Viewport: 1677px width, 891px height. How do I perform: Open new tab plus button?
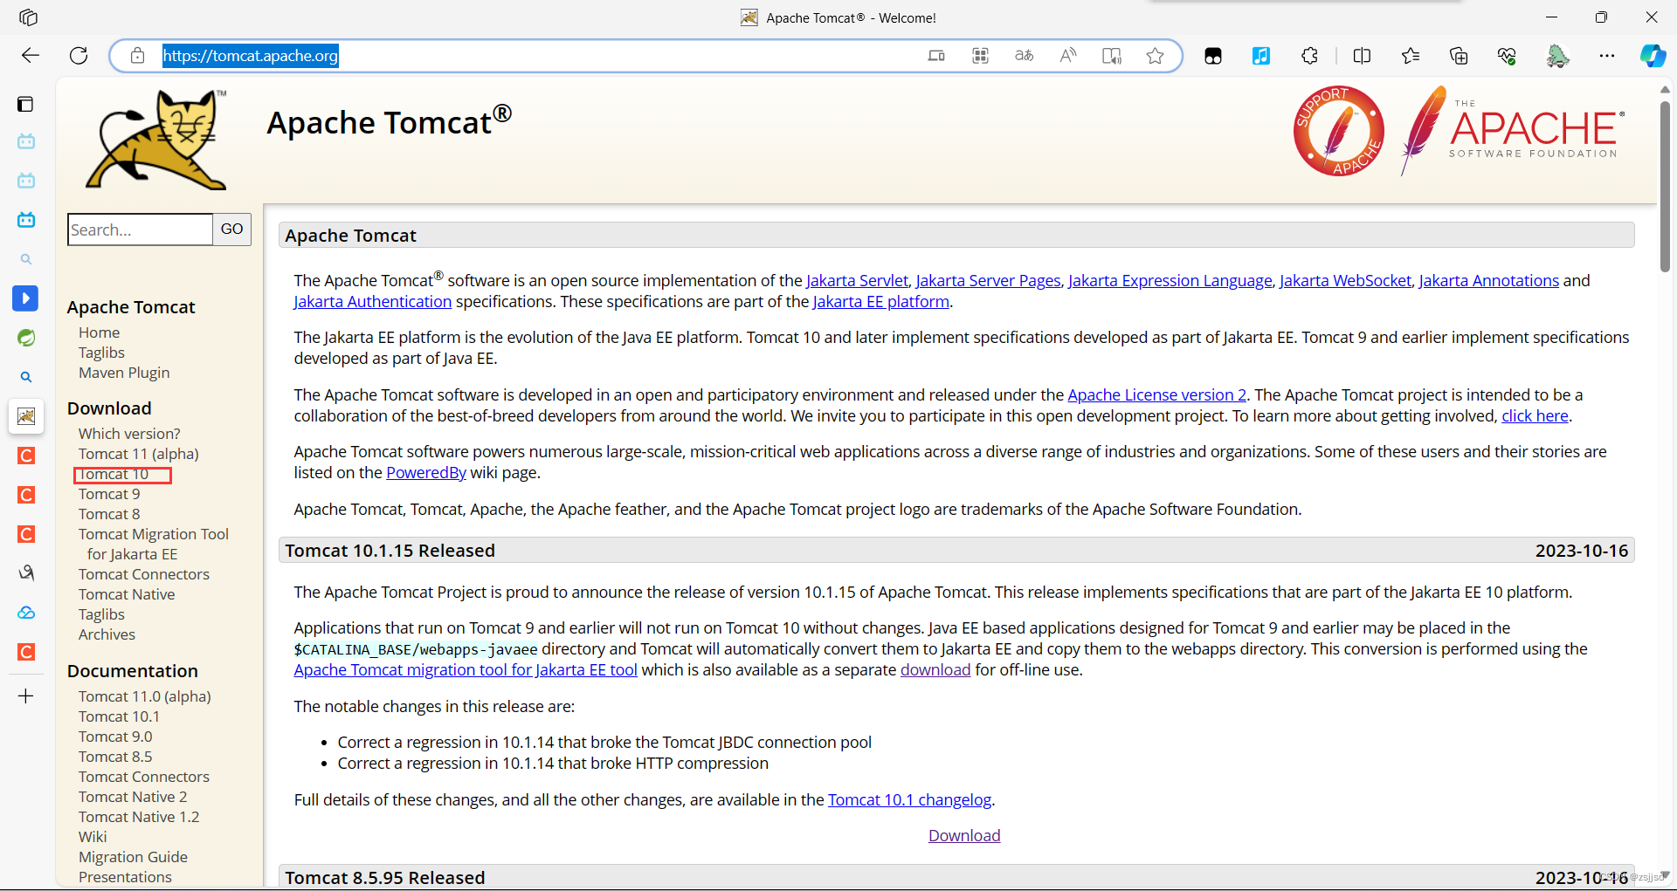pyautogui.click(x=26, y=696)
